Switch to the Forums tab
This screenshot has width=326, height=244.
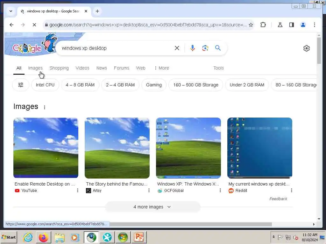coord(121,68)
